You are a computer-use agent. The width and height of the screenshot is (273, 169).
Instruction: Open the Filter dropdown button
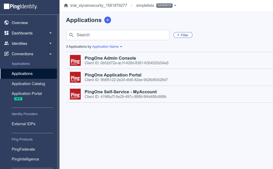click(183, 35)
